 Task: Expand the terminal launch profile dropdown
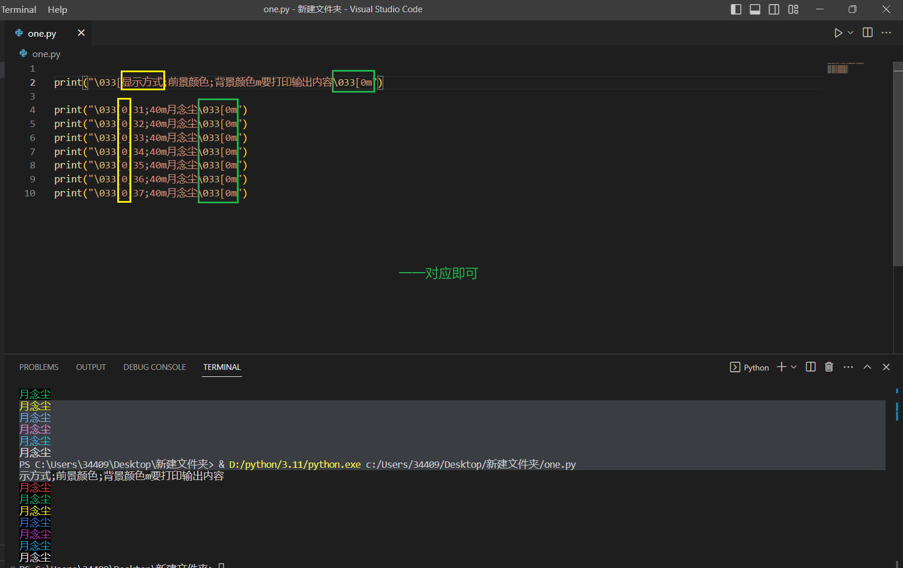(x=794, y=367)
